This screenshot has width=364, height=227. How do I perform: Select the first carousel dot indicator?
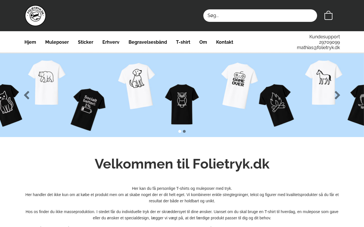(x=180, y=131)
